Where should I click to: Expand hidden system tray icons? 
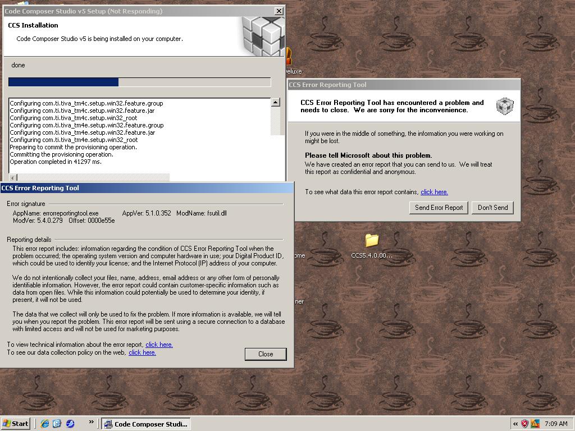pyautogui.click(x=515, y=424)
